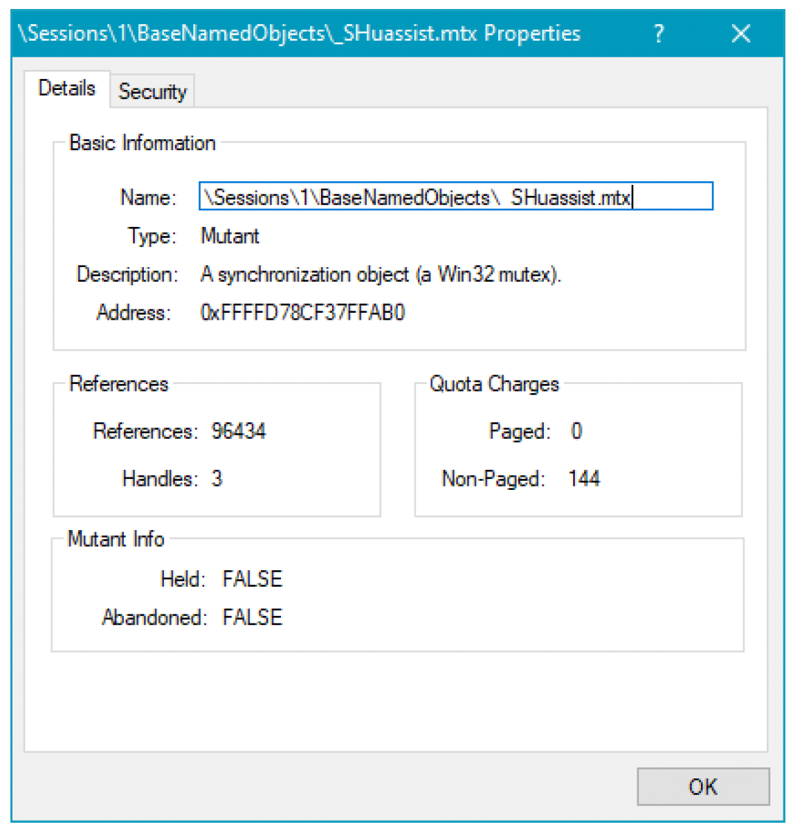
Task: Click the window title text in title bar
Action: point(299,34)
